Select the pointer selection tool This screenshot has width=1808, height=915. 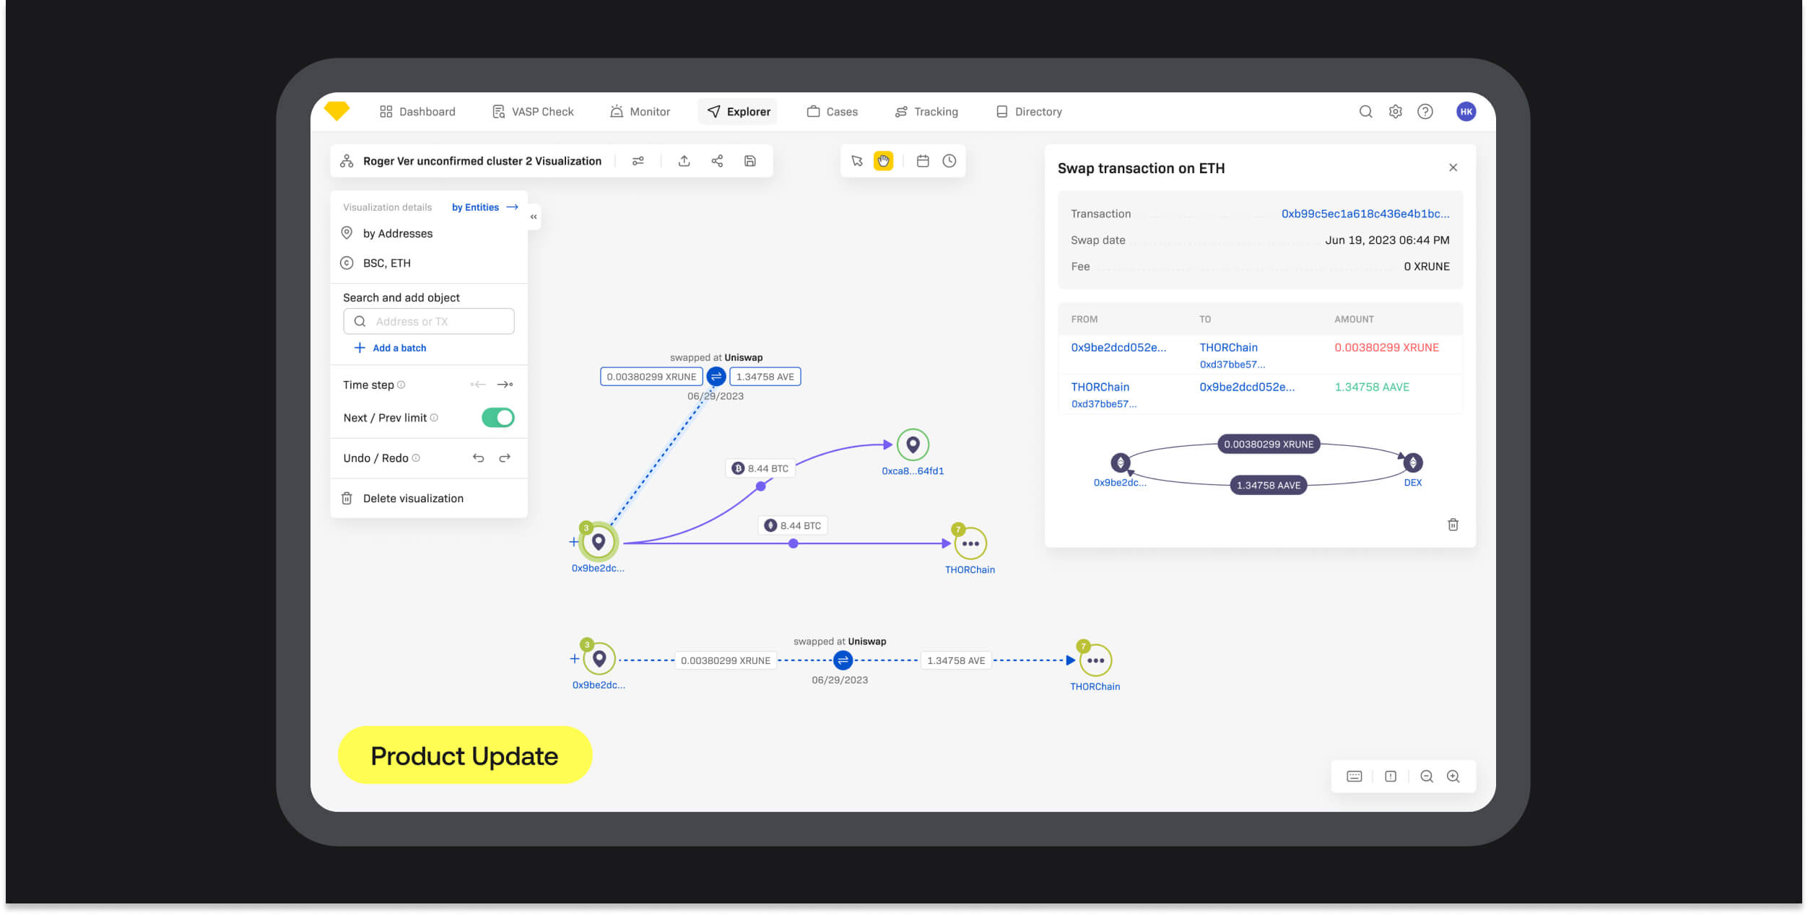(857, 161)
